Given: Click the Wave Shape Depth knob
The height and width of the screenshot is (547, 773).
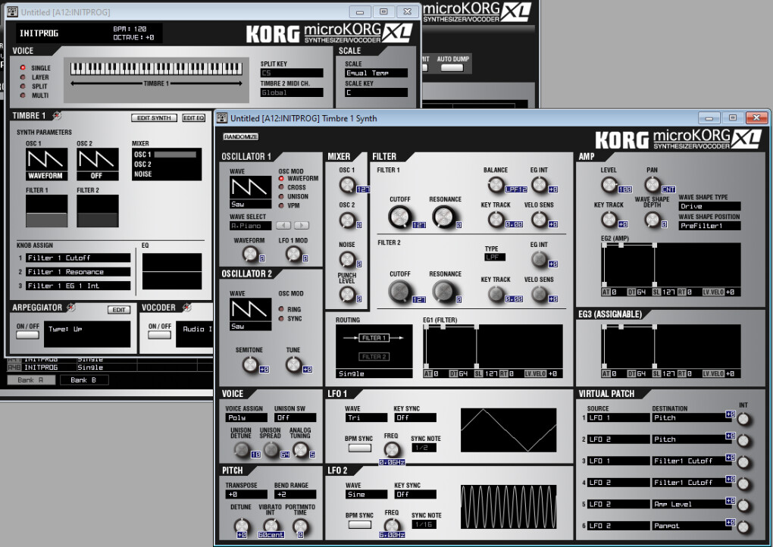Looking at the screenshot, I should (653, 219).
